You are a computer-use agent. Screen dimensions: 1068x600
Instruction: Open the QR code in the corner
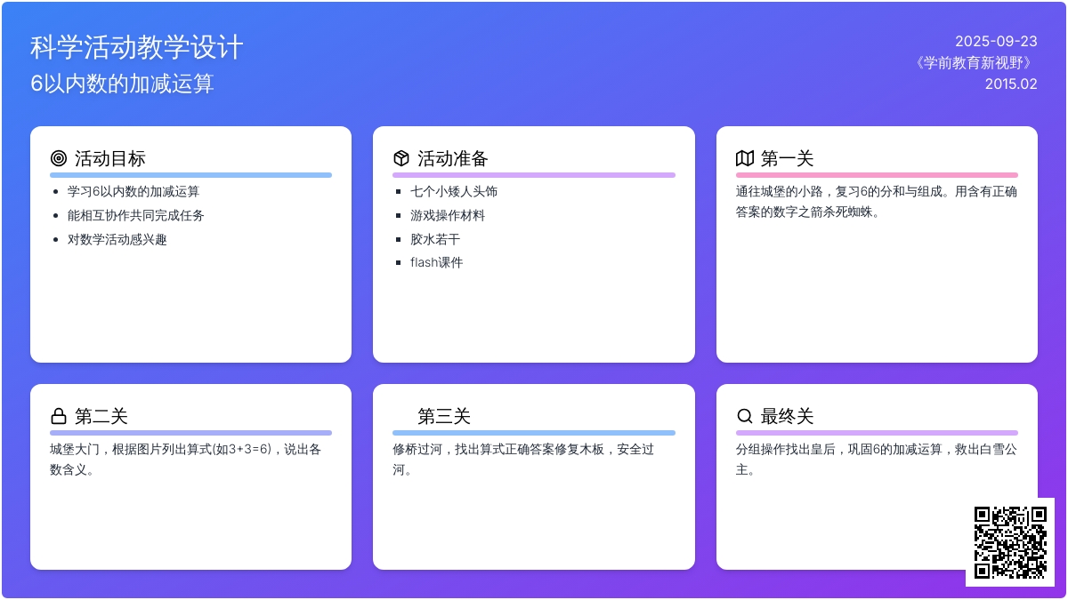[1010, 541]
